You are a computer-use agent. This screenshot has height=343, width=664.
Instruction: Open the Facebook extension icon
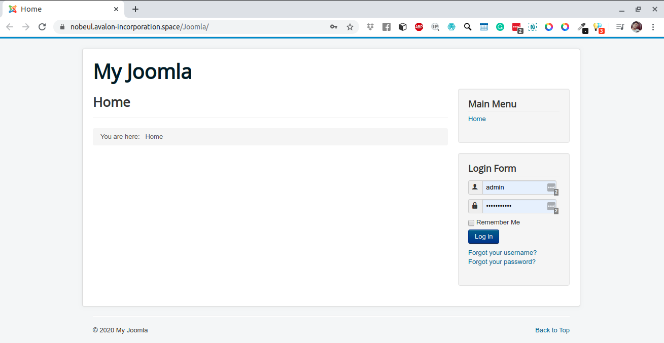(x=387, y=27)
